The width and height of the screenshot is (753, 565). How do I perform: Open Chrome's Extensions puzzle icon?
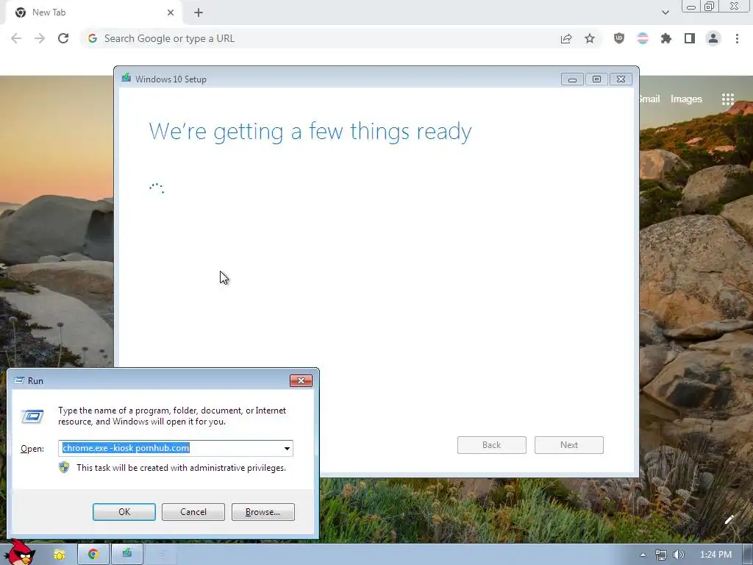[x=666, y=38]
